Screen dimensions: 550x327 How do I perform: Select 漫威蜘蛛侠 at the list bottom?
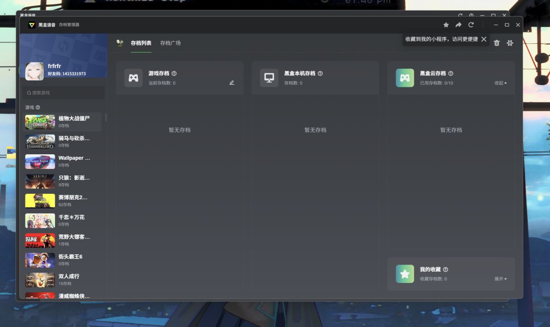pos(62,295)
